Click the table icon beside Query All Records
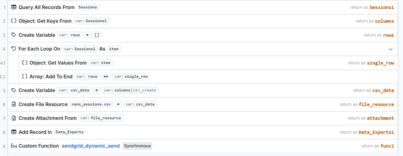Screen dimensions: 403x156 click(x=13, y=7)
